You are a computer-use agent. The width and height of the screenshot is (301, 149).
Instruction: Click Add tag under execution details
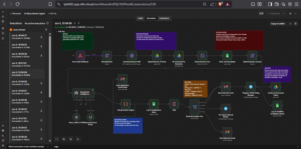click(x=60, y=31)
